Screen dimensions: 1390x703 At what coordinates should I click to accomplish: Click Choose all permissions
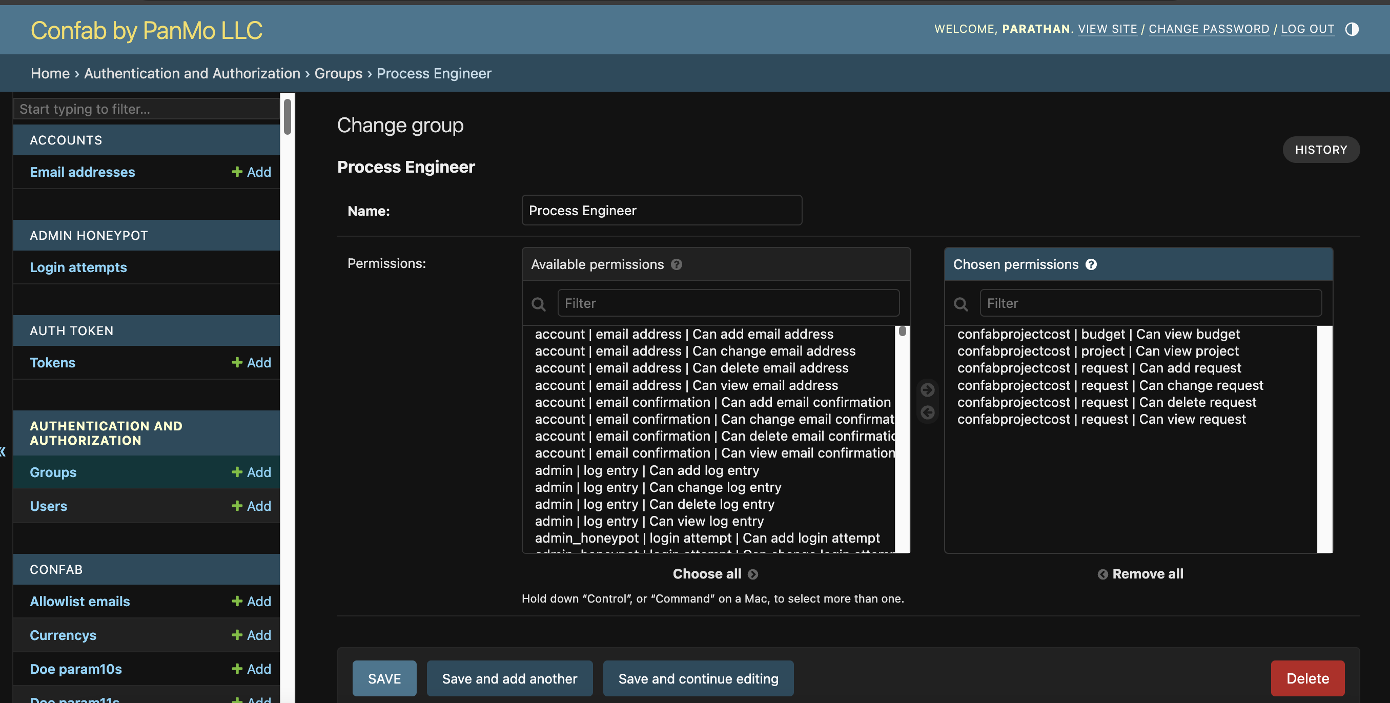click(x=715, y=573)
